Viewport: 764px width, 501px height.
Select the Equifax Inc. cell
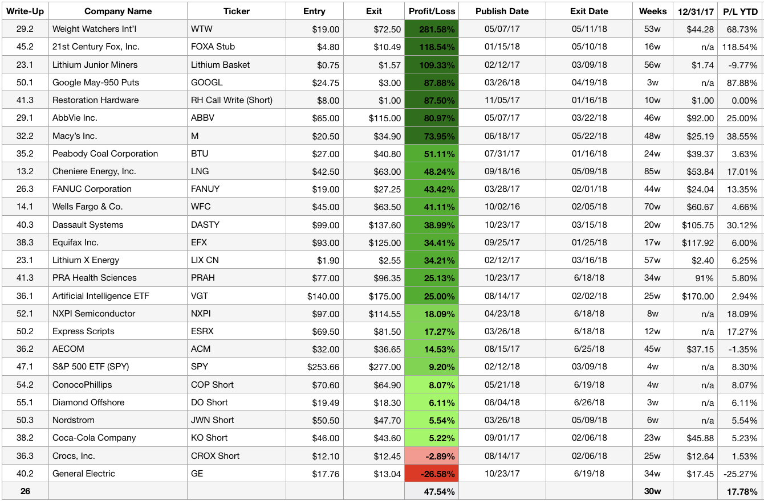tap(118, 243)
